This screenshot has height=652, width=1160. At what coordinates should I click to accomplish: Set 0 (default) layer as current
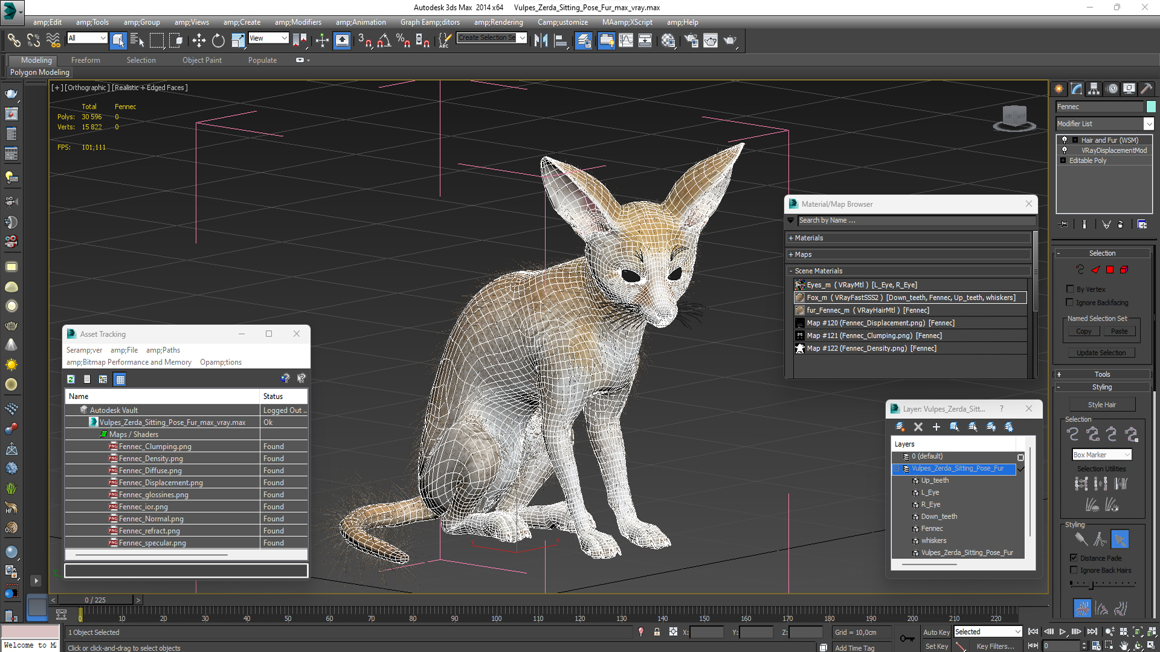(1020, 457)
